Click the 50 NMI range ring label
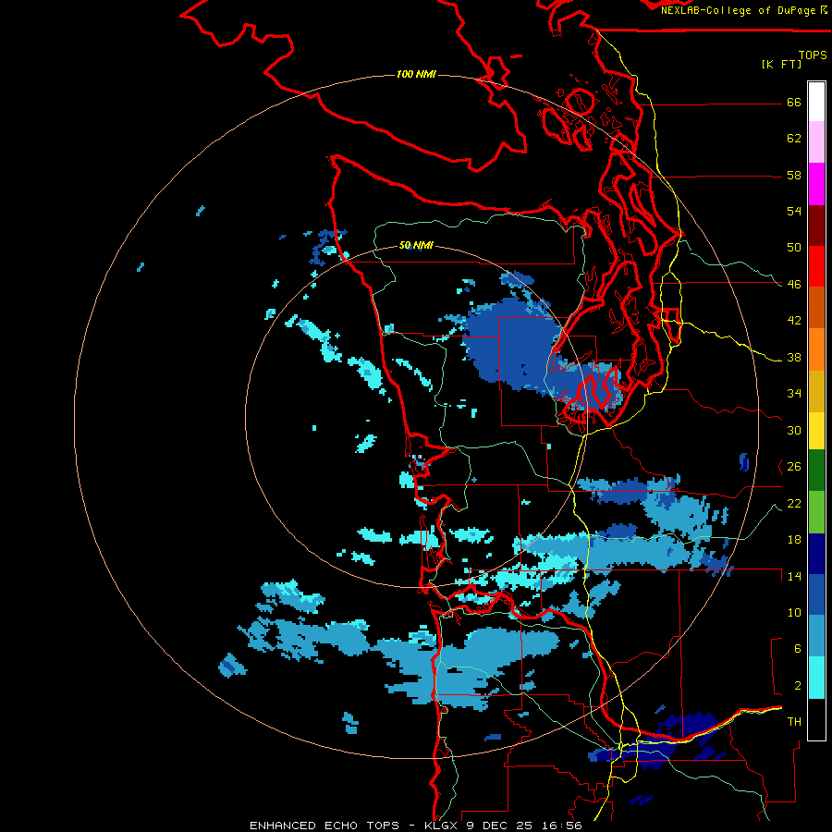This screenshot has width=832, height=832. 416,245
